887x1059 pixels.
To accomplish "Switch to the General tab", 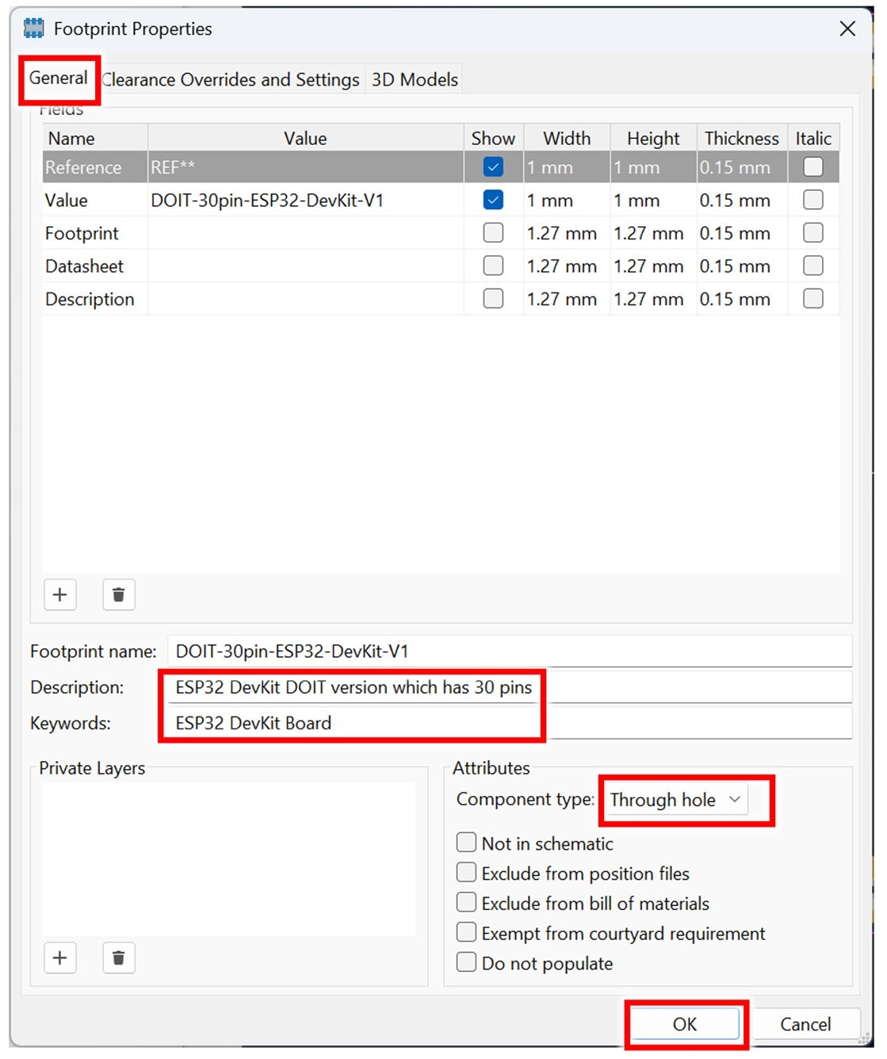I will pyautogui.click(x=58, y=78).
